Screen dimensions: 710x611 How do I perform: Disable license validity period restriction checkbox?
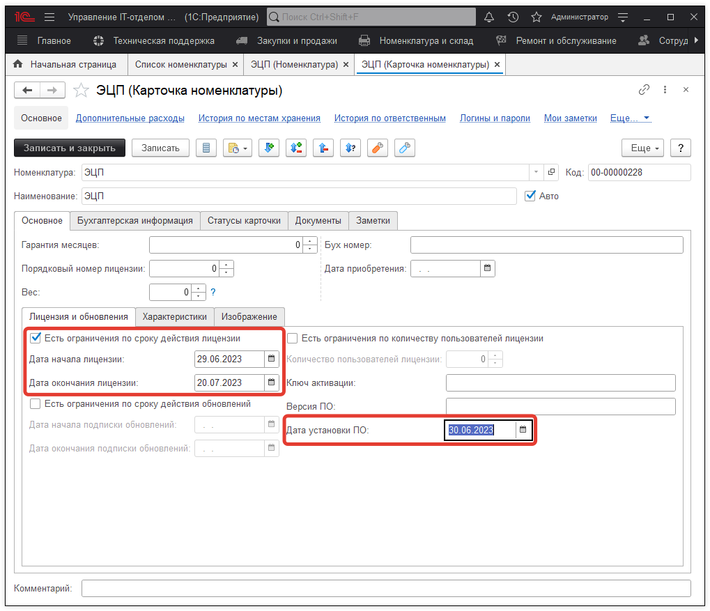tap(36, 338)
